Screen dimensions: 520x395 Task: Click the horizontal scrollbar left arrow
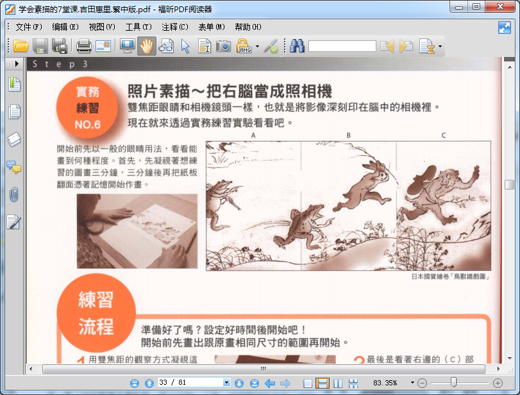pyautogui.click(x=31, y=369)
